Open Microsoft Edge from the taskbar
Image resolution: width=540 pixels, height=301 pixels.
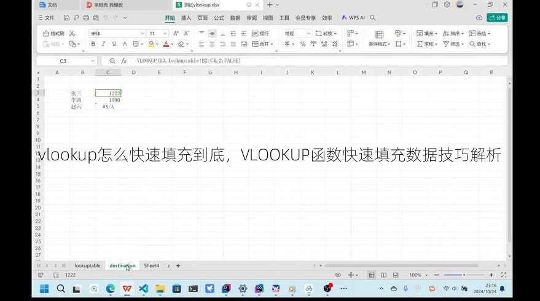pos(110,289)
